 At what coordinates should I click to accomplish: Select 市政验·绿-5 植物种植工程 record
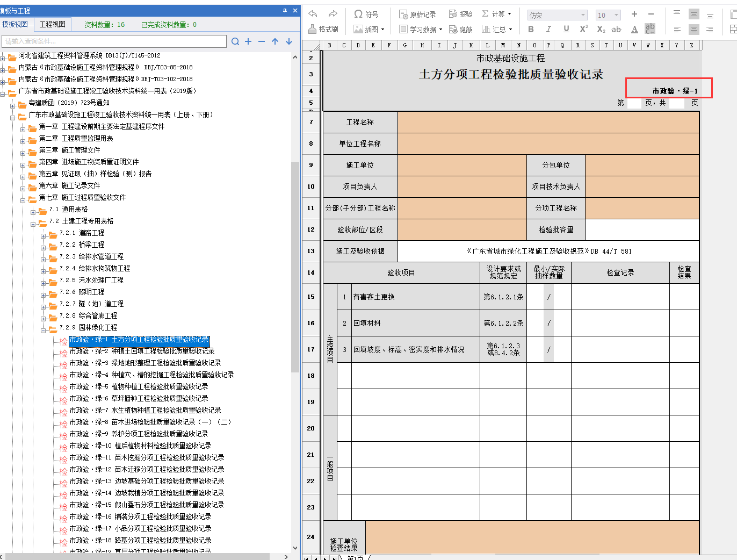tap(139, 386)
